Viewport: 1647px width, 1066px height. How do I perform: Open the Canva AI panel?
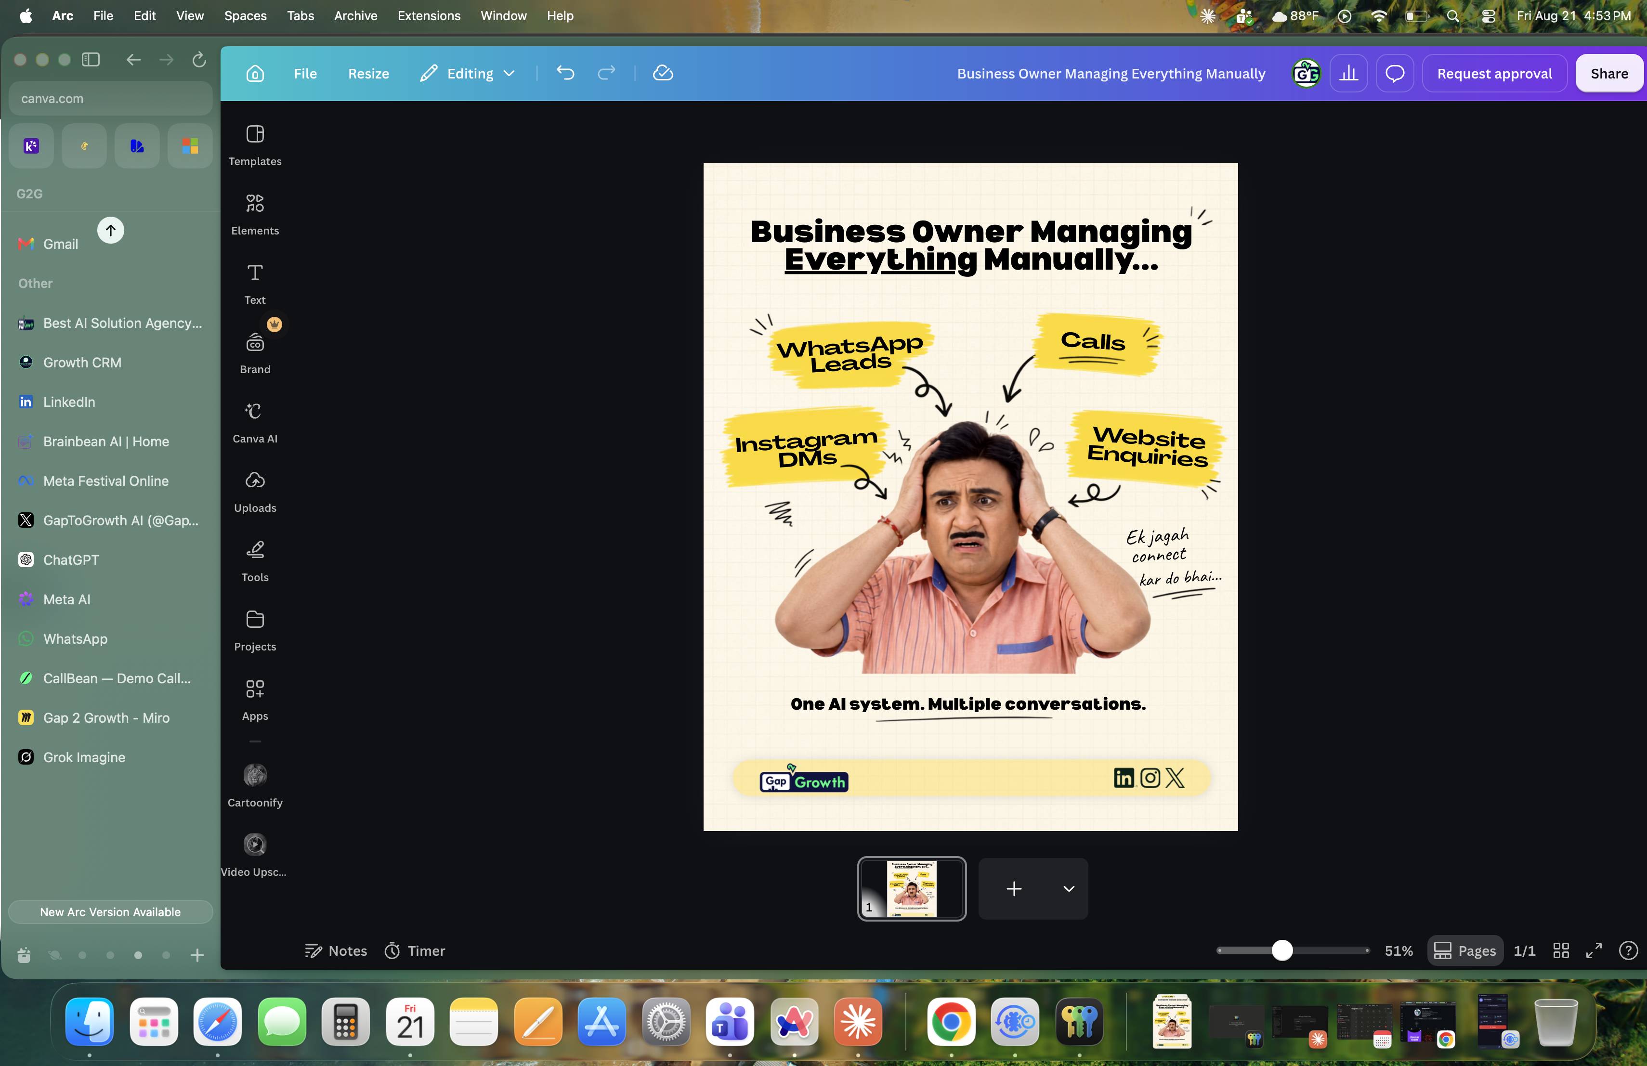[x=255, y=423]
